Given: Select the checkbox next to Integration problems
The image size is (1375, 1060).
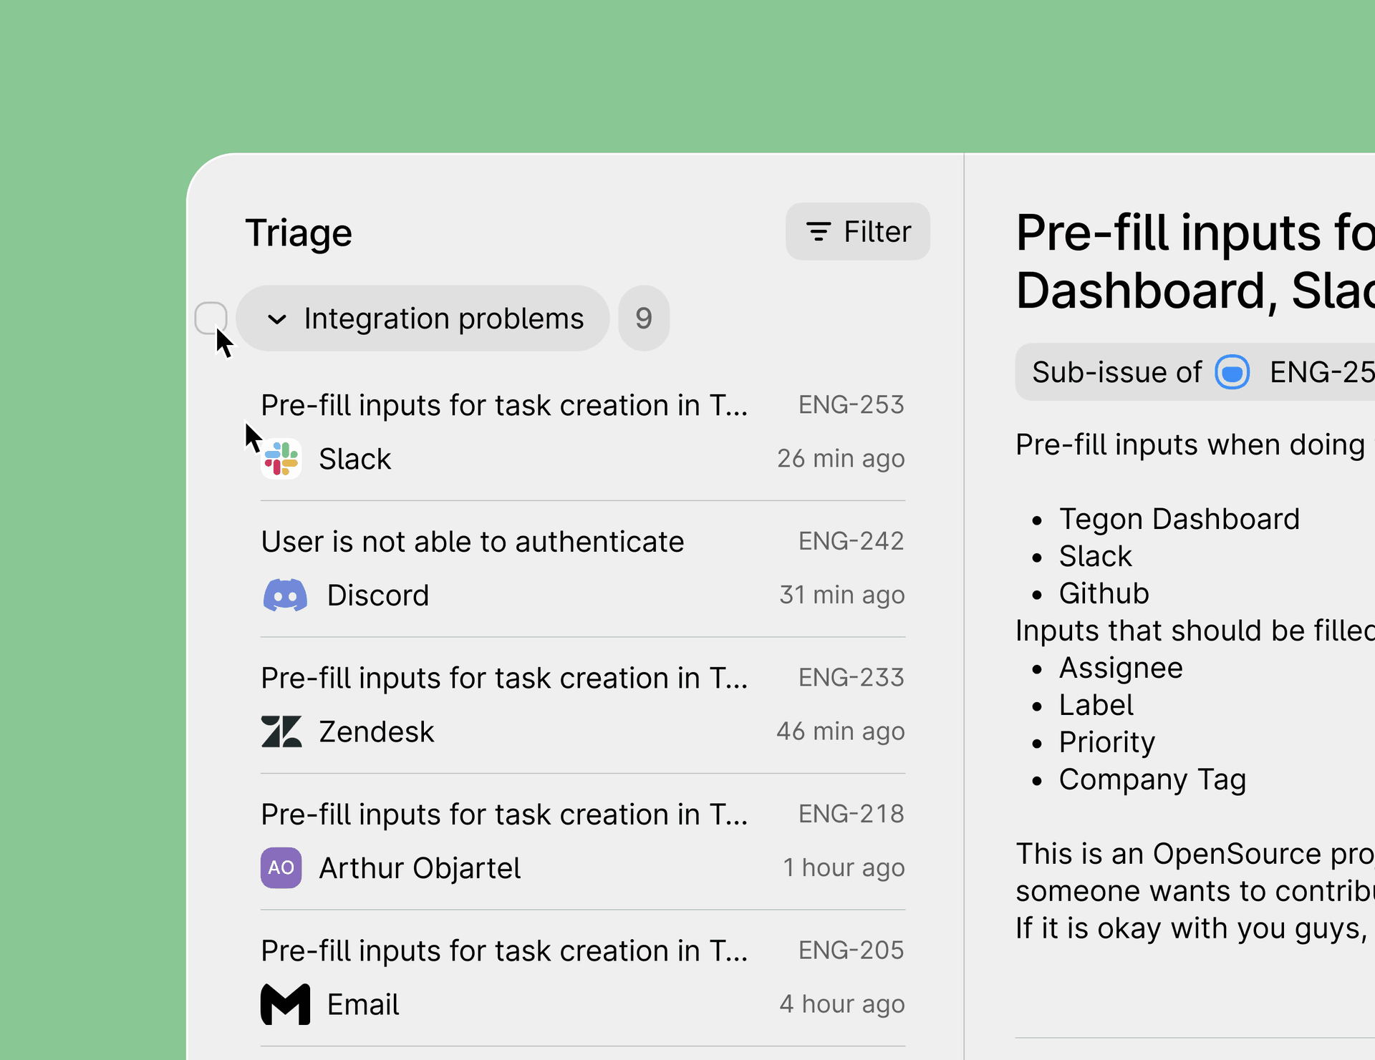Looking at the screenshot, I should pos(211,319).
